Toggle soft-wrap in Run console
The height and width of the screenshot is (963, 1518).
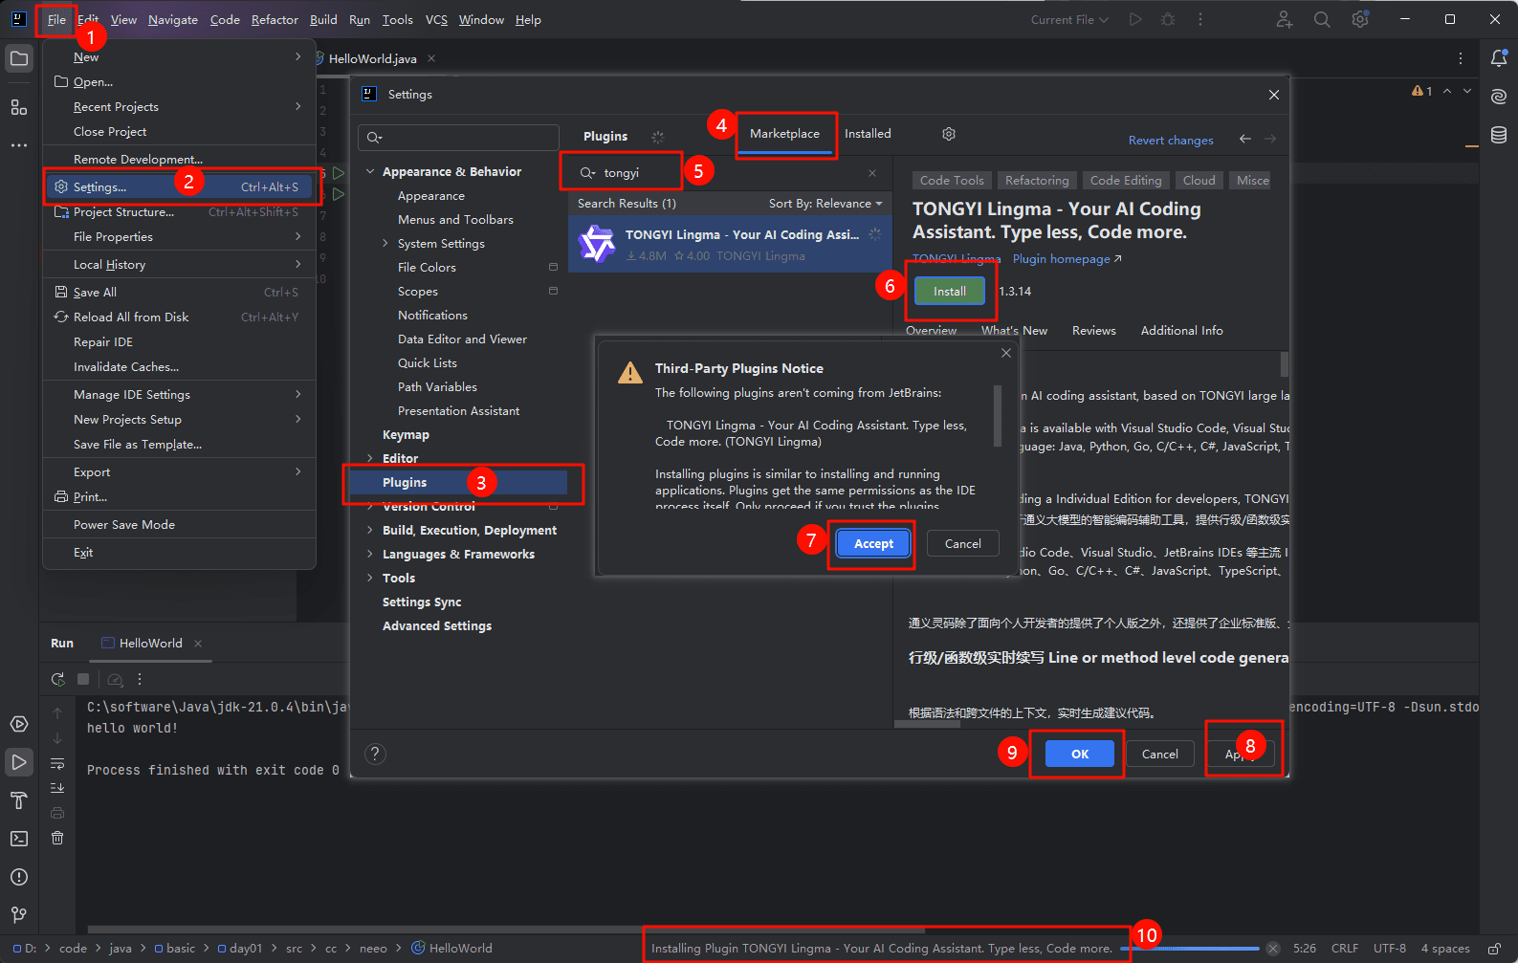coord(57,763)
